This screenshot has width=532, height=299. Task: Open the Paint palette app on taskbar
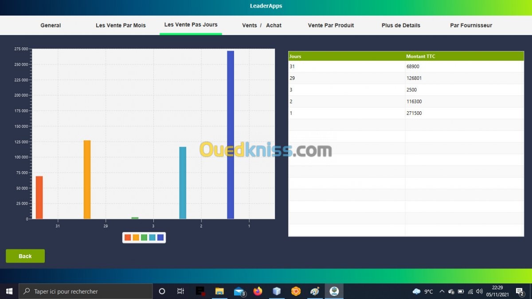coord(315,291)
